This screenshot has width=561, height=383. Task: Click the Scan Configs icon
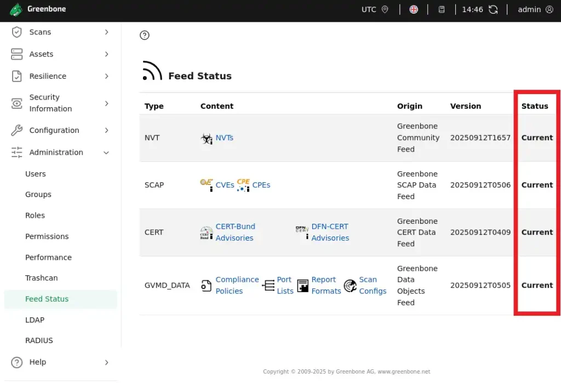tap(350, 286)
